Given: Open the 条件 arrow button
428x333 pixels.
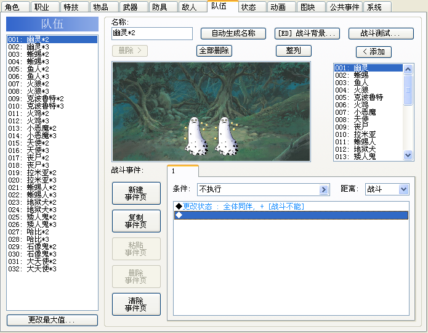Looking at the screenshot, I should click(323, 189).
